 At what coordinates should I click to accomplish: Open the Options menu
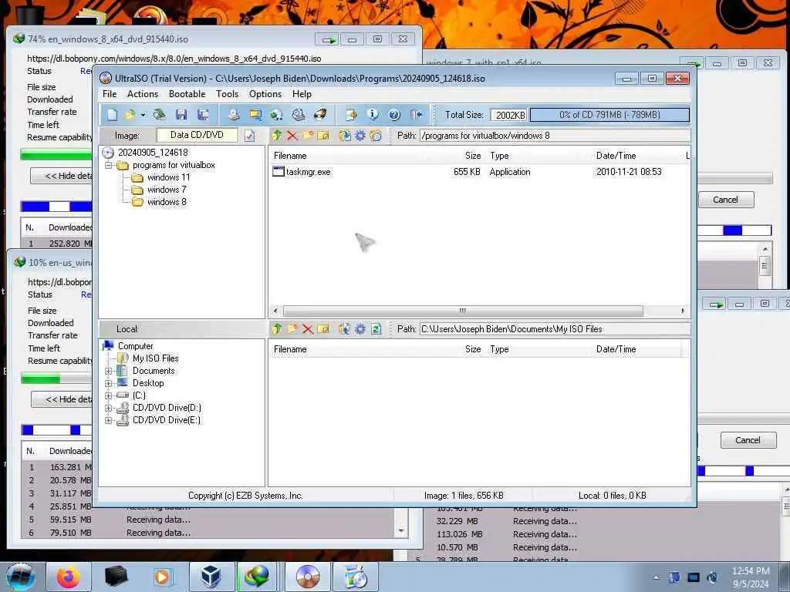(x=265, y=94)
